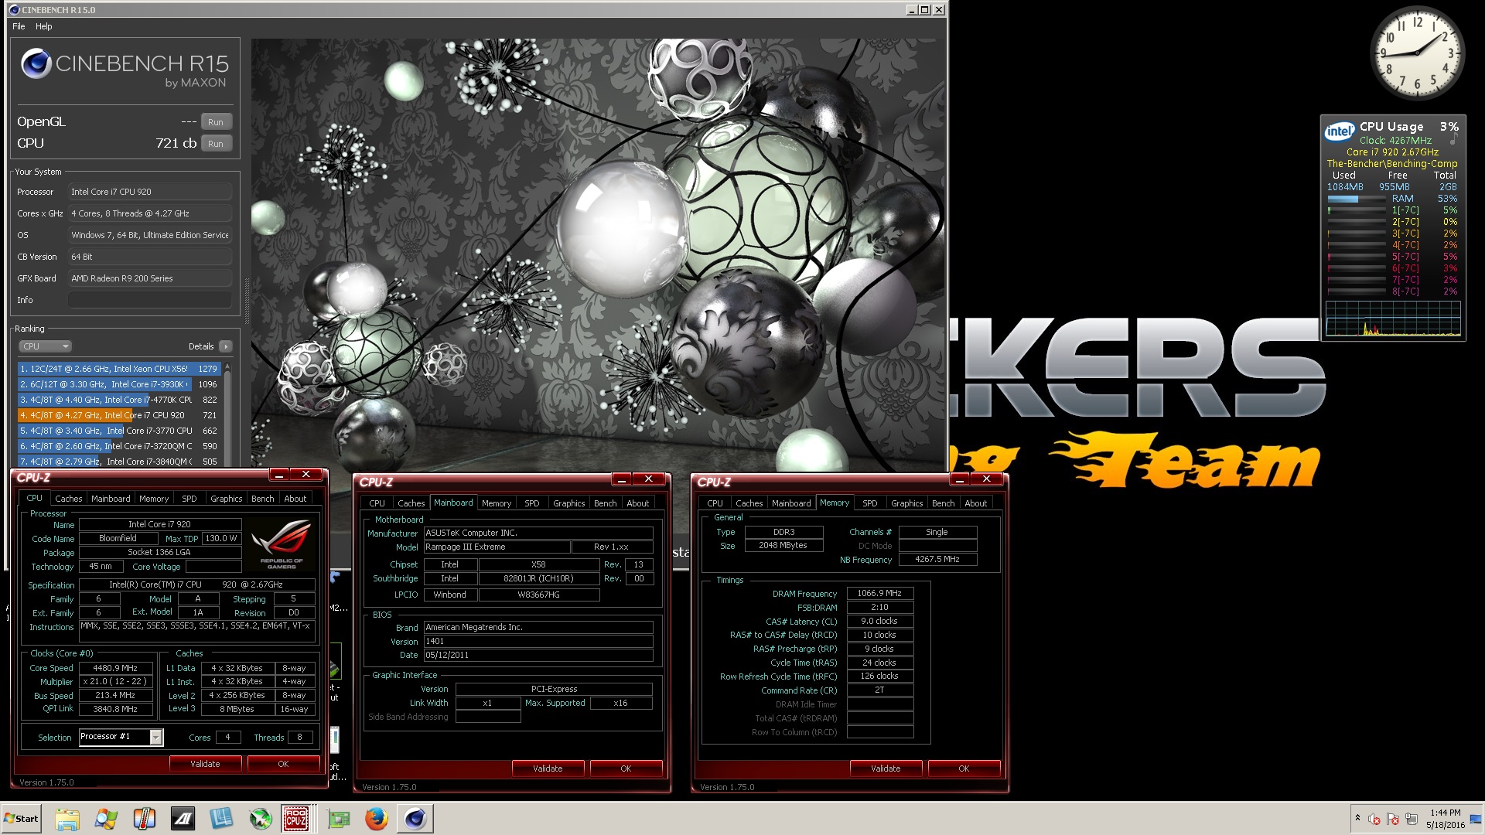Switch to ROG CPU-Z taskbar button

pyautogui.click(x=297, y=819)
